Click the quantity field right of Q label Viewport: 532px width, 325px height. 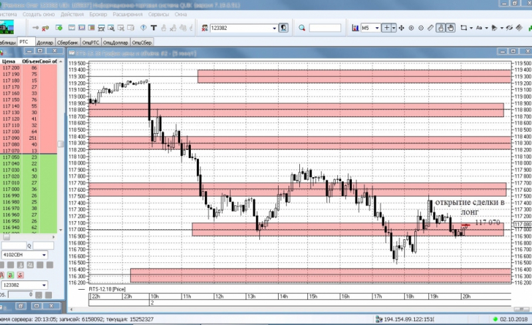click(43, 246)
